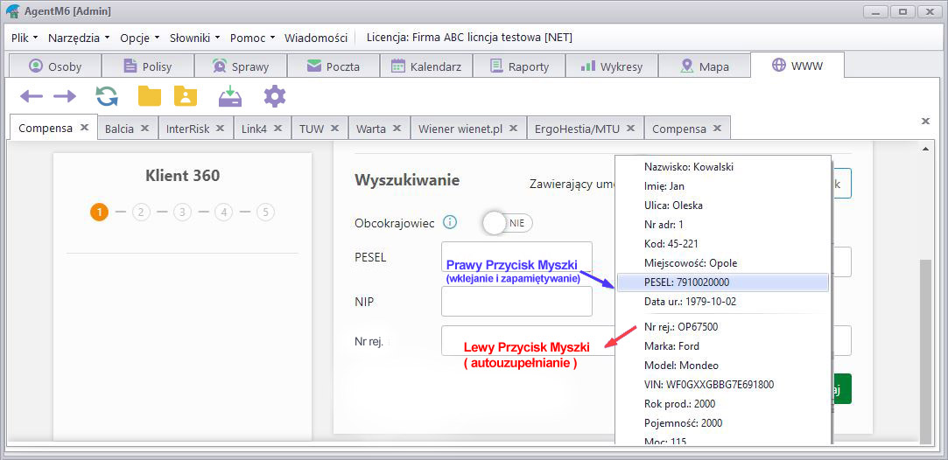Close the Wiener wienet.pl tab

pyautogui.click(x=513, y=128)
